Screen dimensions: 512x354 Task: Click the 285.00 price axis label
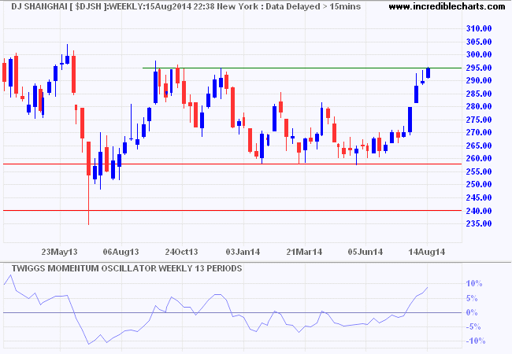pyautogui.click(x=479, y=94)
